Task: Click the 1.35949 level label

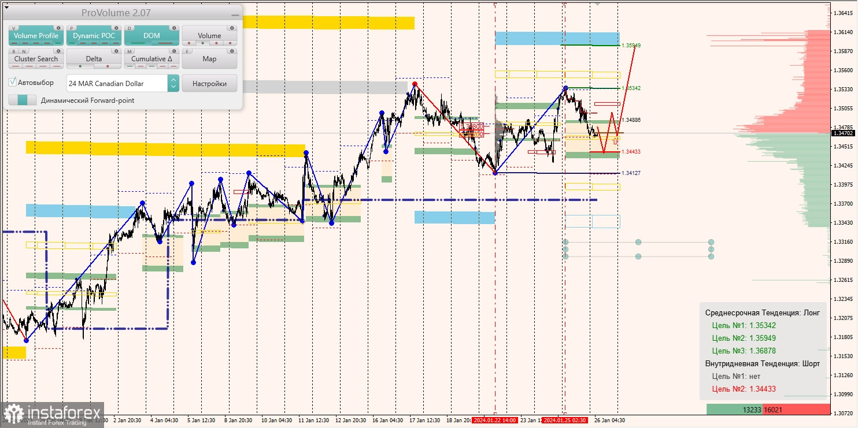Action: coord(631,45)
